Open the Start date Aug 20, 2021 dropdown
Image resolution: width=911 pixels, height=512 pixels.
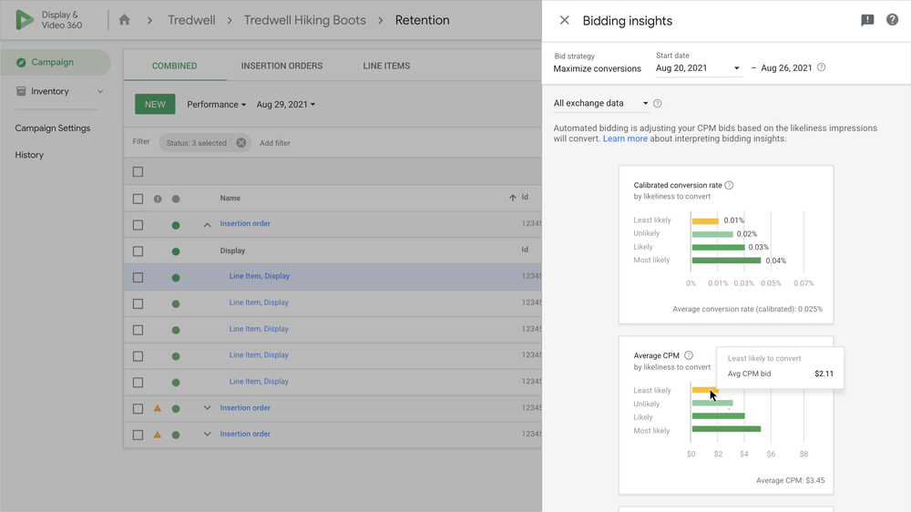(698, 68)
